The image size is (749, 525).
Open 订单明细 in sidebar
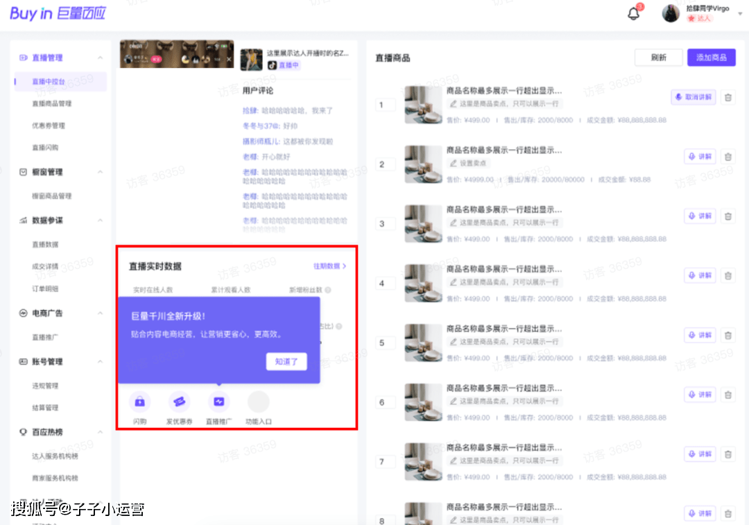pos(45,289)
